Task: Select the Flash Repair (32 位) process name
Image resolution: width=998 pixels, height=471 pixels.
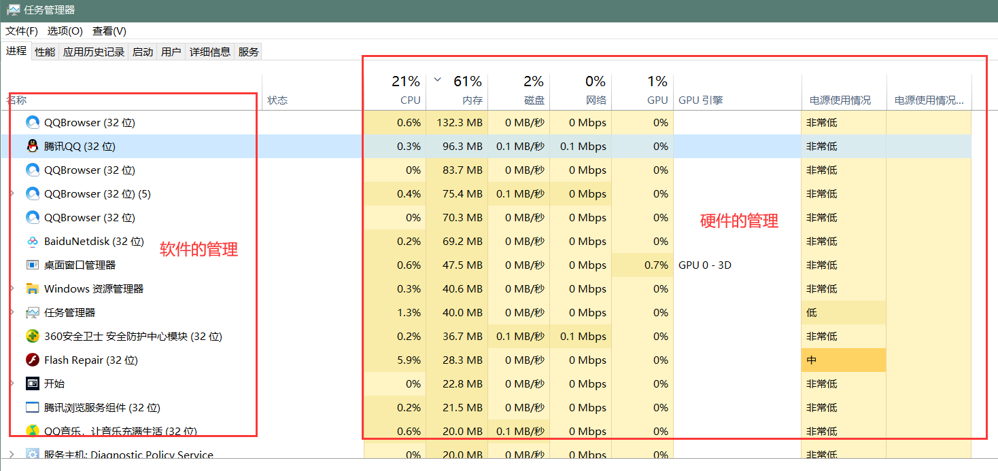Action: tap(91, 360)
